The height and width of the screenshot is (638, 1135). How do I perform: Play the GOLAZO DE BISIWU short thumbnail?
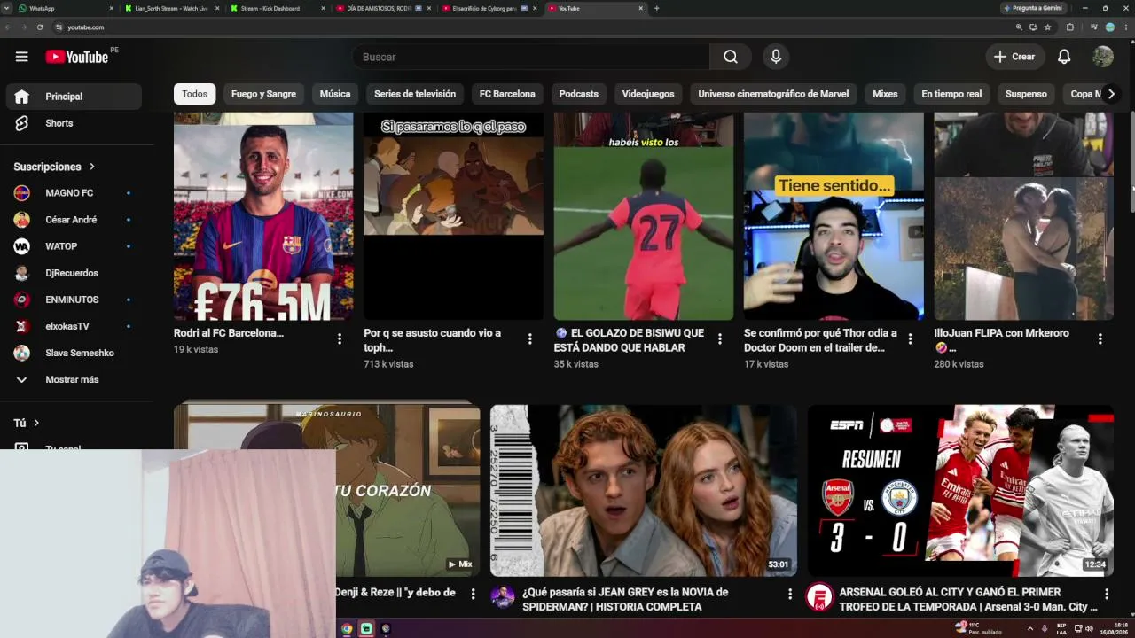click(x=644, y=216)
